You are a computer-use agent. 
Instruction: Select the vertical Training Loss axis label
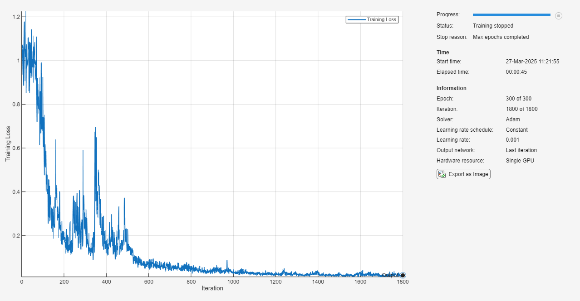pyautogui.click(x=8, y=144)
